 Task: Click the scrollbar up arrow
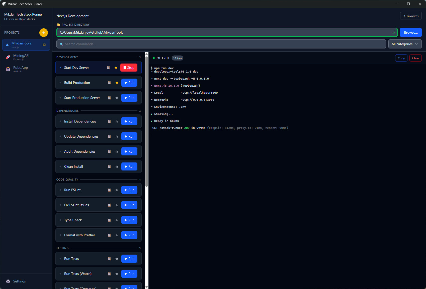click(x=147, y=54)
